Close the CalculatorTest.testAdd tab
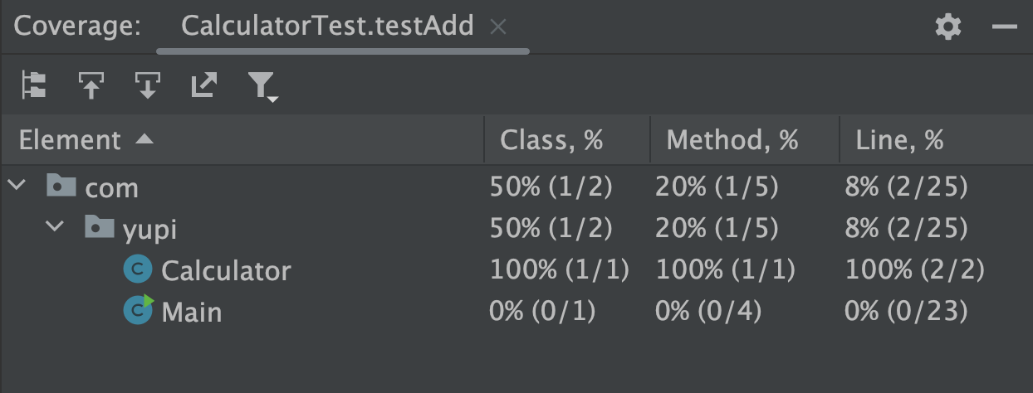The height and width of the screenshot is (393, 1033). tap(498, 27)
